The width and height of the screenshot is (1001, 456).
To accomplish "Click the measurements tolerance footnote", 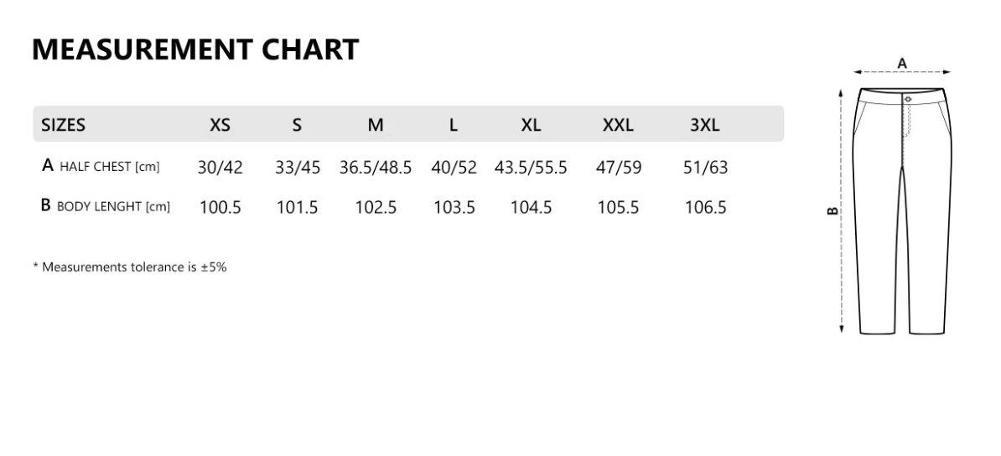I will tap(130, 267).
